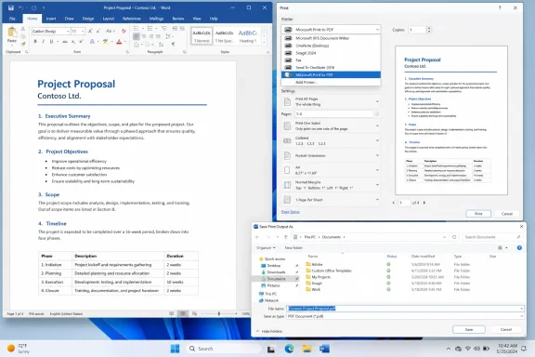
Task: Click the Text Effects letter A icon
Action: (92, 41)
